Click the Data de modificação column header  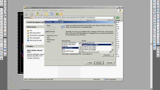pyautogui.click(x=115, y=20)
